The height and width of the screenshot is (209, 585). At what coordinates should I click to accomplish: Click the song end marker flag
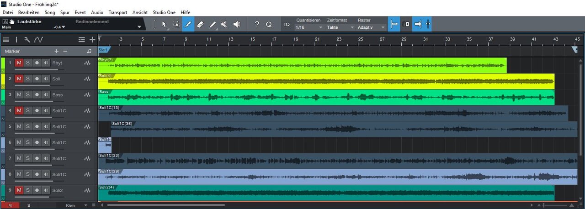[574, 50]
